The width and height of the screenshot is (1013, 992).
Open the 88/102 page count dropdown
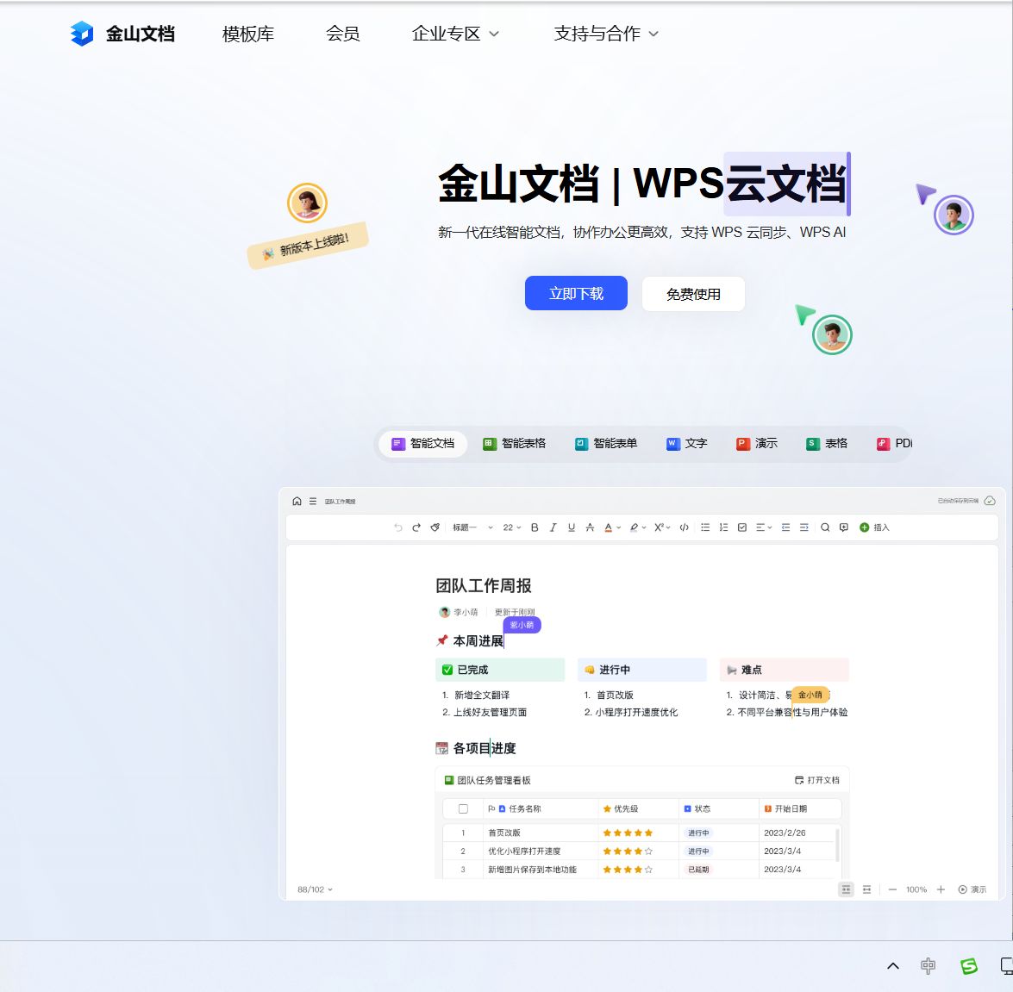315,890
